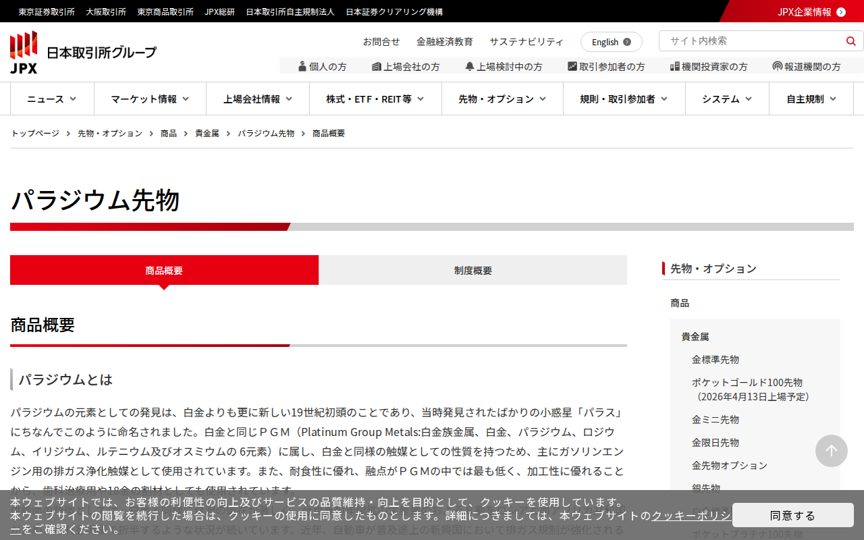Screen dimensions: 864x540
Task: Expand the 自主規制 menu
Action: [811, 99]
